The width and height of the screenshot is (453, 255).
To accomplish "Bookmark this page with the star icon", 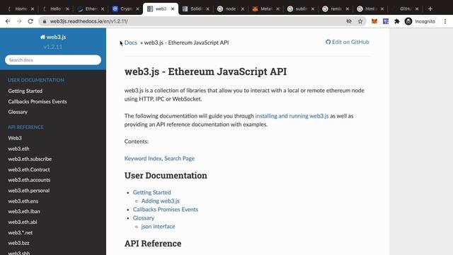I will 360,21.
